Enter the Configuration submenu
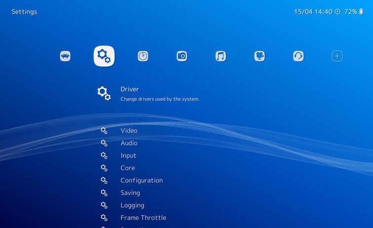 142,181
